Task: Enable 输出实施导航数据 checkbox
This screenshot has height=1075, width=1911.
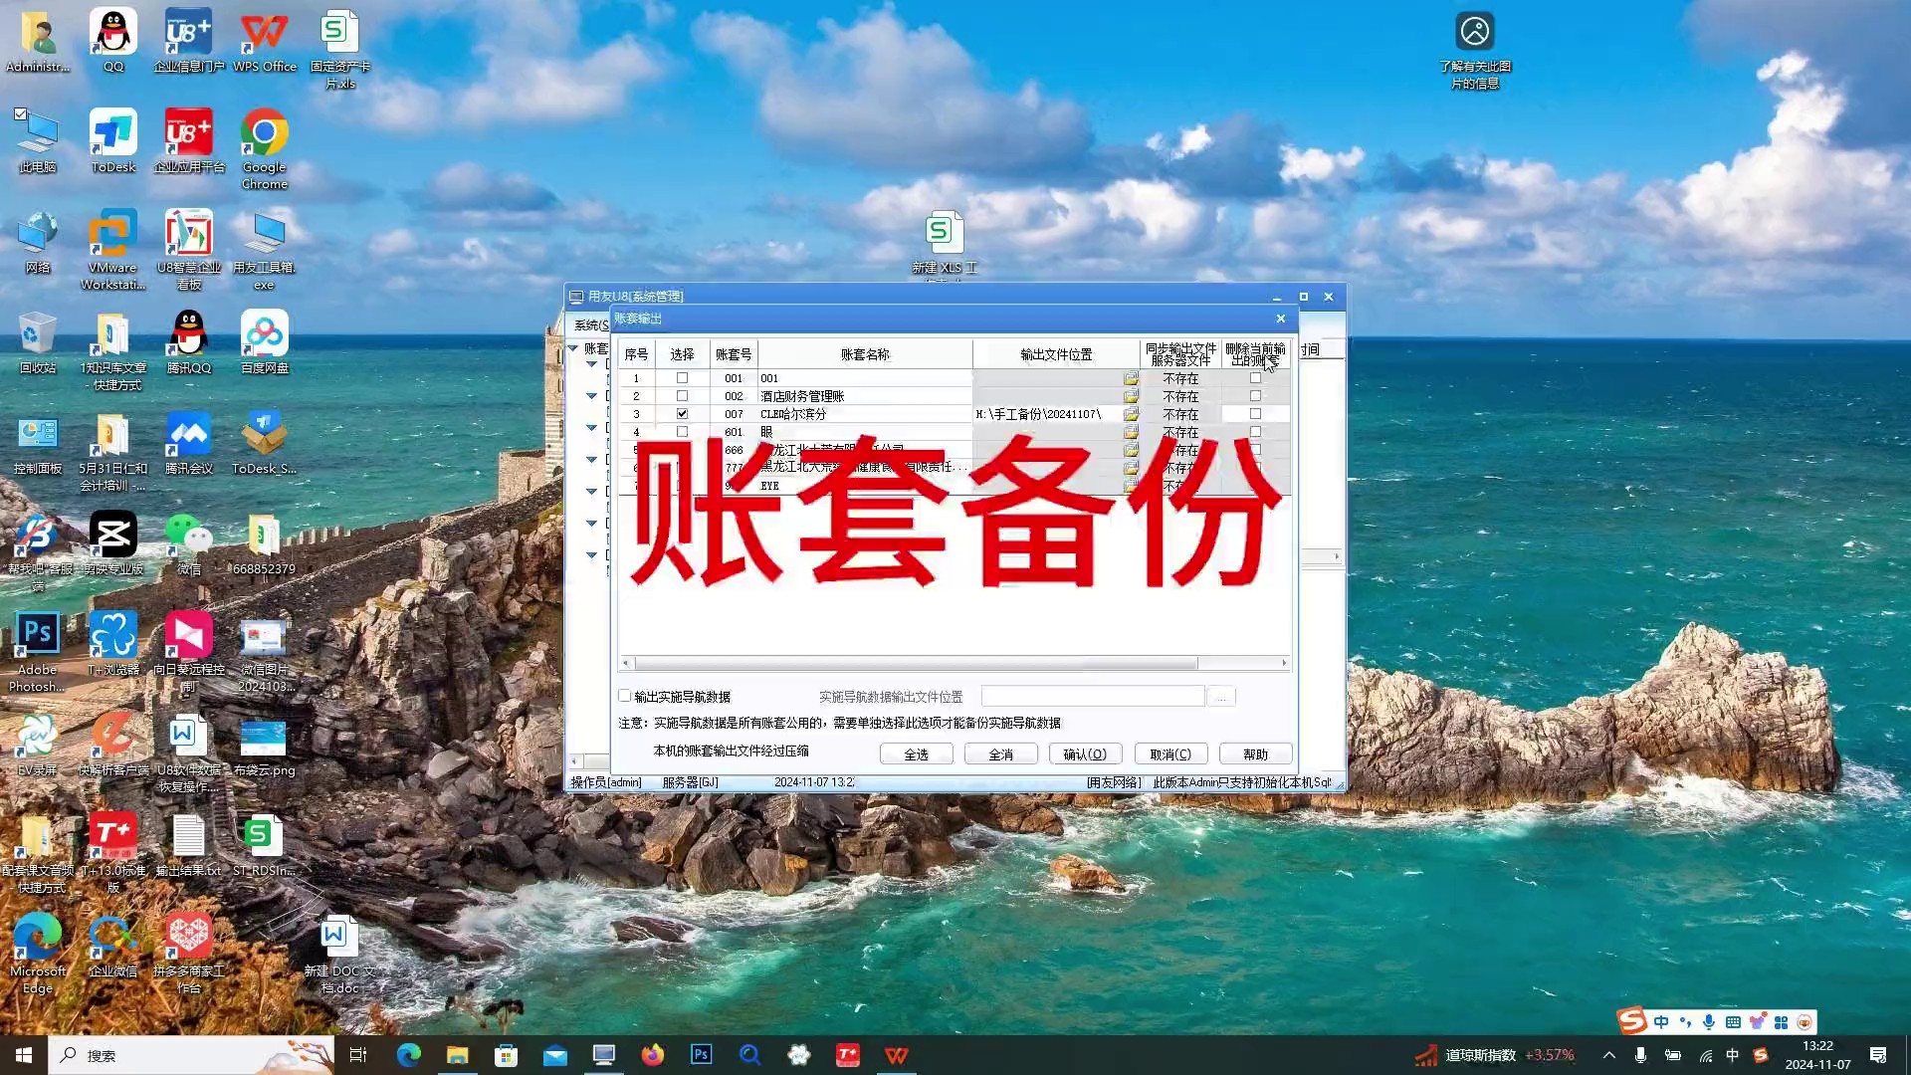Action: [625, 696]
